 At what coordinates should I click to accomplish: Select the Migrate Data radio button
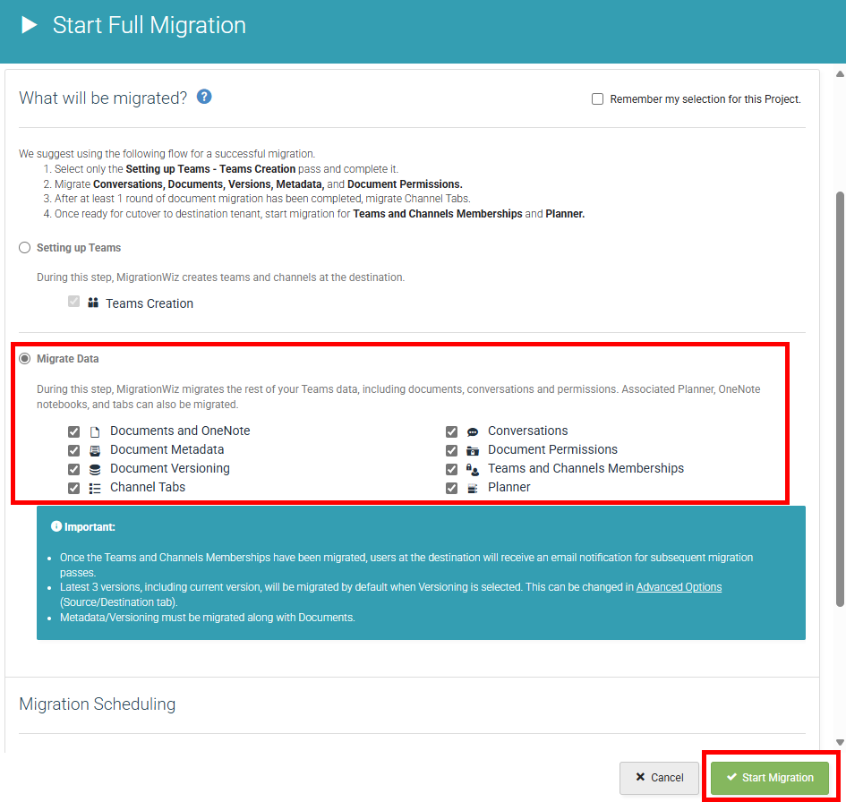point(25,359)
